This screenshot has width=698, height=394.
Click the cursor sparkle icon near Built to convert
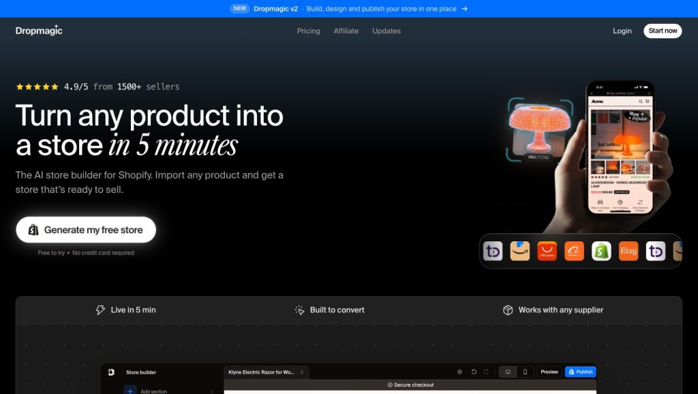point(299,310)
